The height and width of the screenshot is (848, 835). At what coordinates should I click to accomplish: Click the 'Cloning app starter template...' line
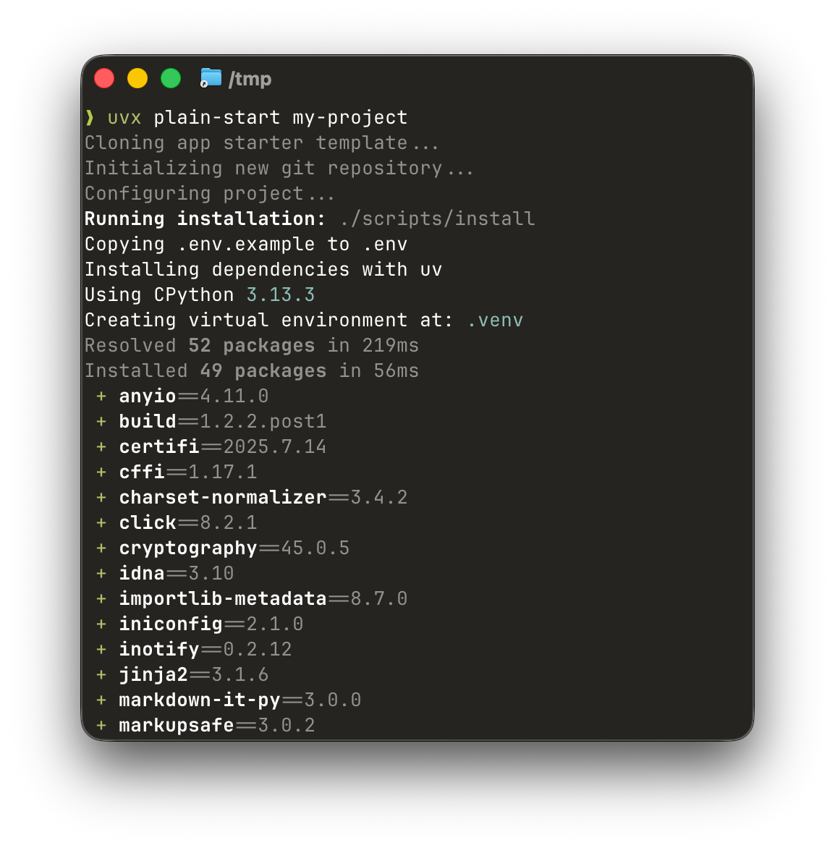[261, 143]
